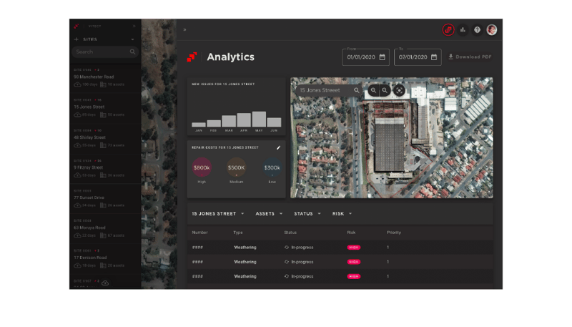Sort by the Type column header
This screenshot has height=327, width=572.
pos(238,233)
